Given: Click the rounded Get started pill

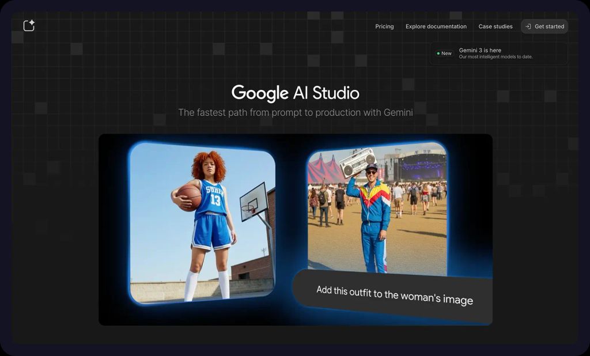Looking at the screenshot, I should click(x=544, y=26).
